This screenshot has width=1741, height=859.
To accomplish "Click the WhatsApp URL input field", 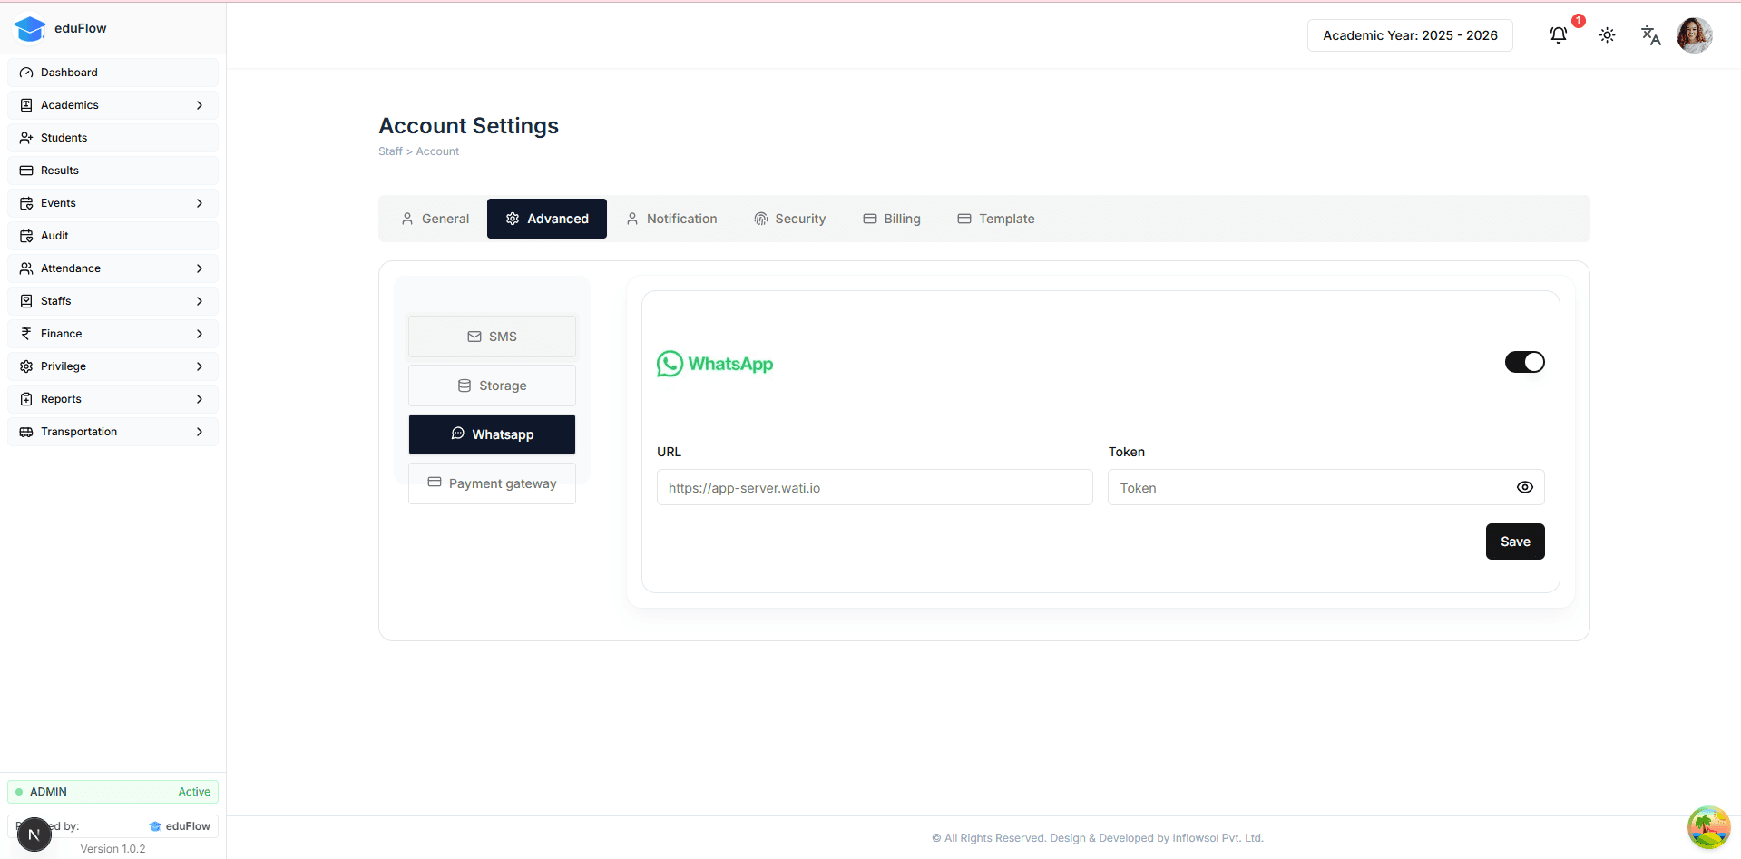I will click(874, 487).
